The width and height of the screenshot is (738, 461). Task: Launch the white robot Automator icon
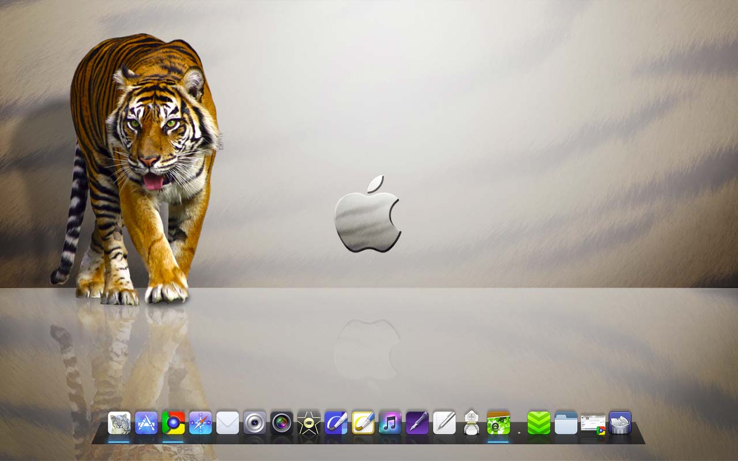[x=471, y=423]
